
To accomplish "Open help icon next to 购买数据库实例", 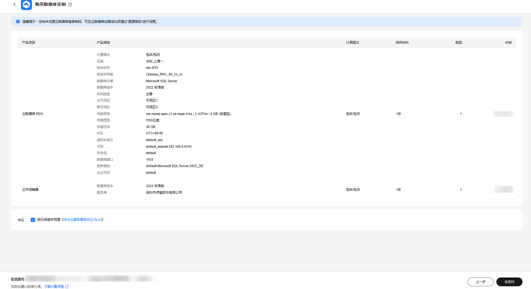I will [70, 5].
